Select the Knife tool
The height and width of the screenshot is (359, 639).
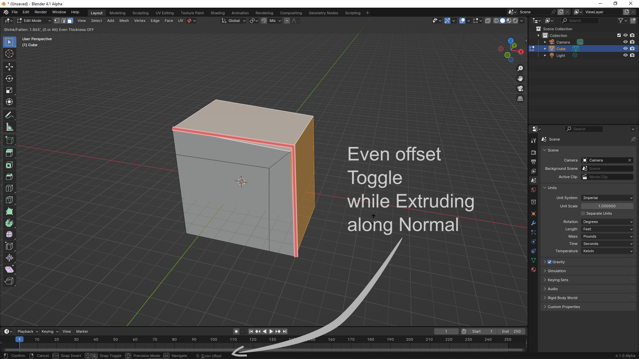point(9,200)
